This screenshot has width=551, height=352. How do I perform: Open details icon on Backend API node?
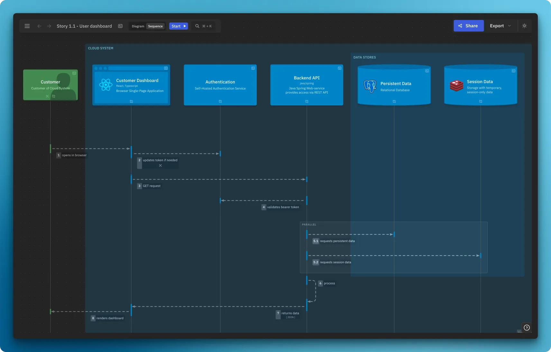pos(339,68)
